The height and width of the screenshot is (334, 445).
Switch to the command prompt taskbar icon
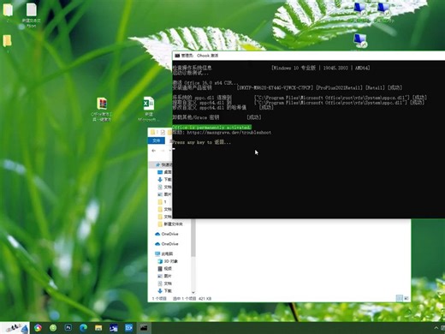[x=144, y=328]
